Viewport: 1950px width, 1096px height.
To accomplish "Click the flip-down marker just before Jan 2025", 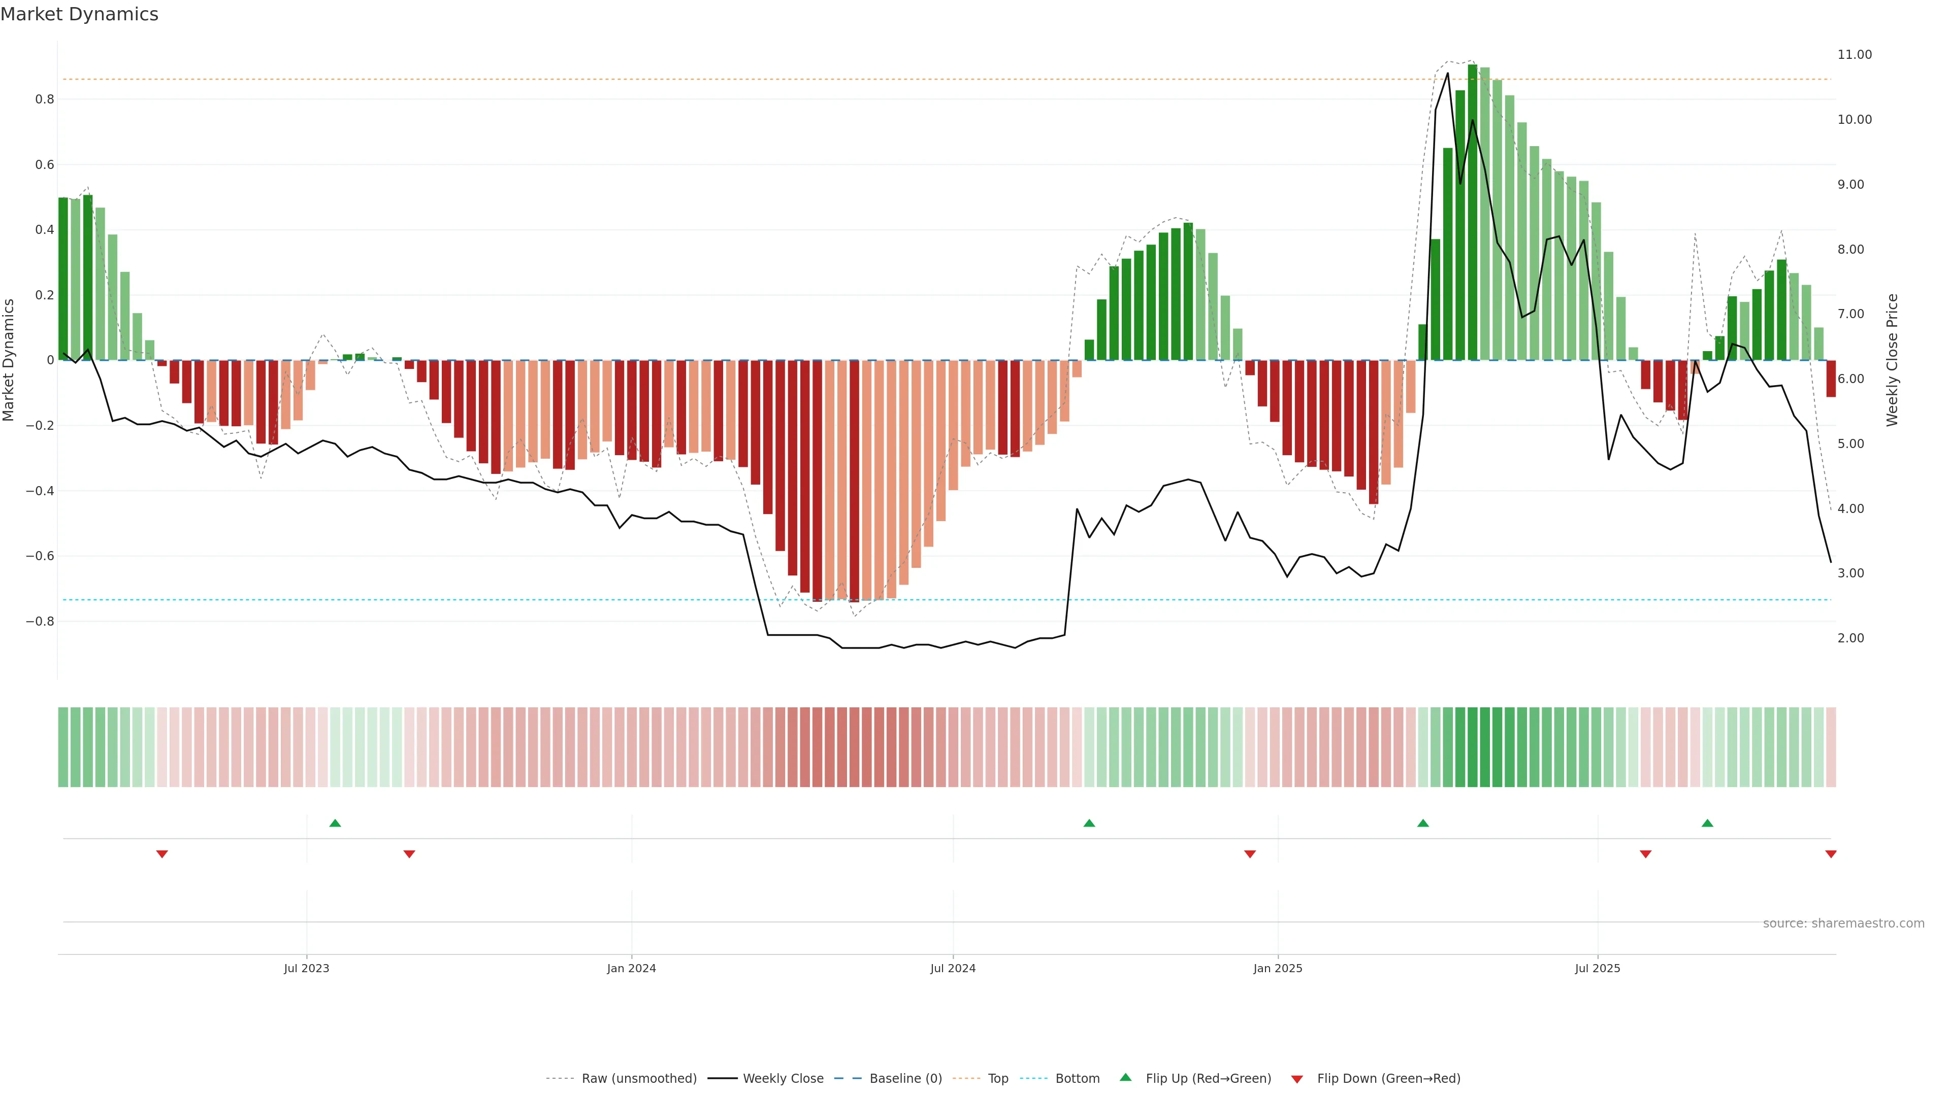I will pos(1250,854).
